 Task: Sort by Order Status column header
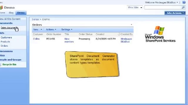85,34
